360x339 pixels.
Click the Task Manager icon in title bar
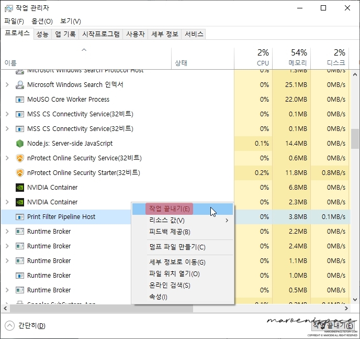[x=9, y=8]
